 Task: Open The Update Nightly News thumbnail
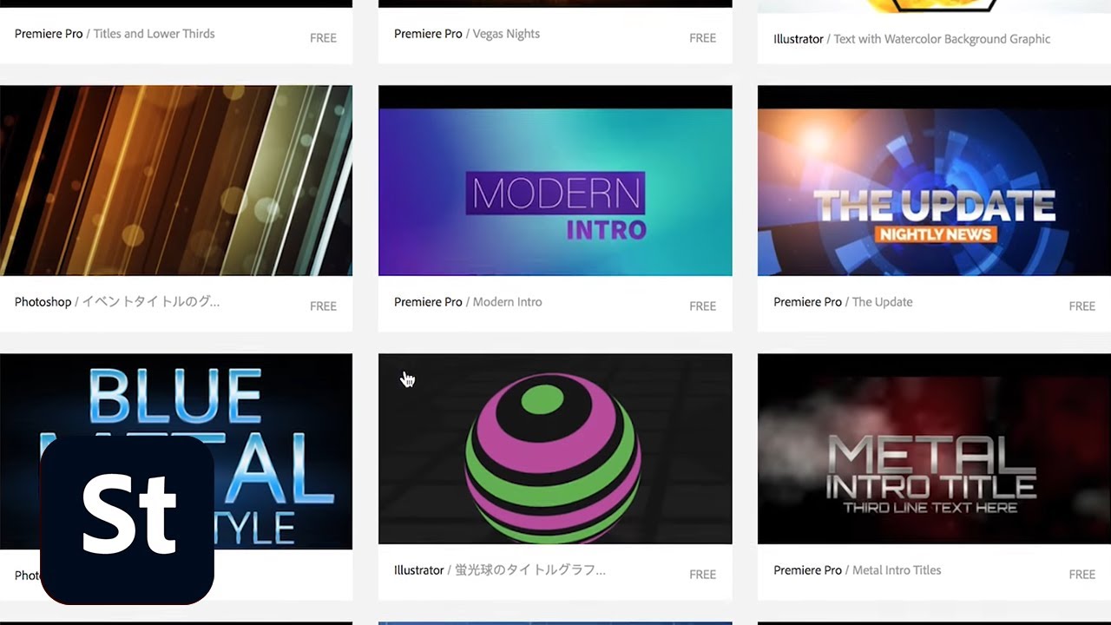(934, 181)
